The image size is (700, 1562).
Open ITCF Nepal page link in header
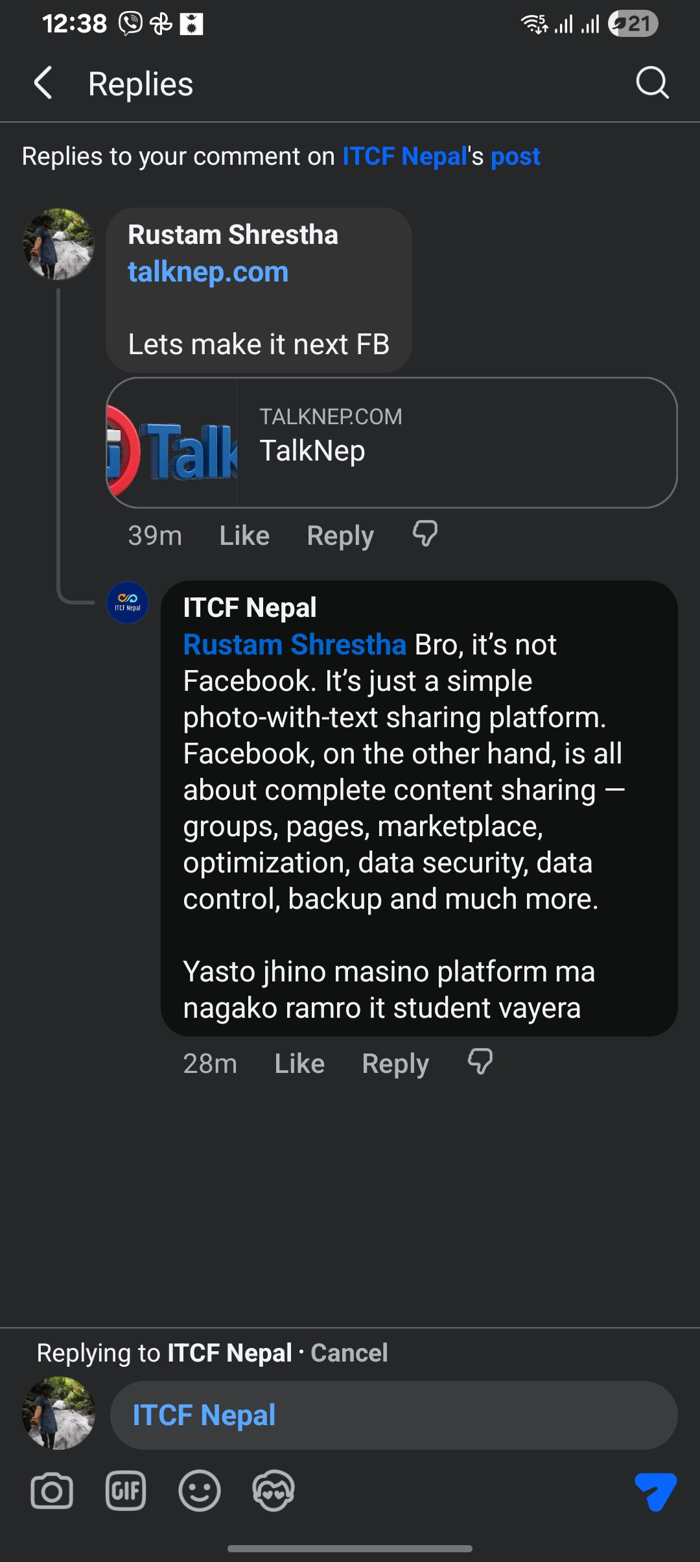click(x=405, y=156)
